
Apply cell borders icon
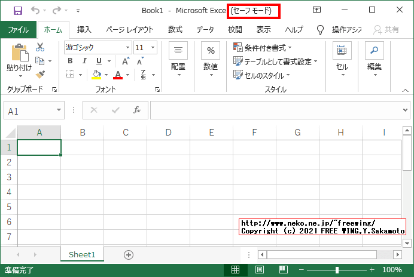70,74
